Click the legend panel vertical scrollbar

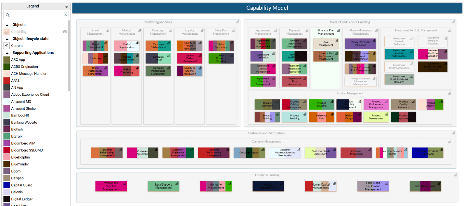click(x=69, y=55)
